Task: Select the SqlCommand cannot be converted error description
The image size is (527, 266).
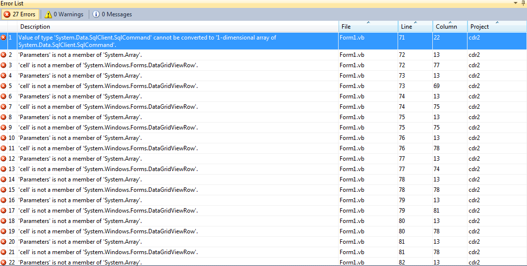Action: (147, 41)
